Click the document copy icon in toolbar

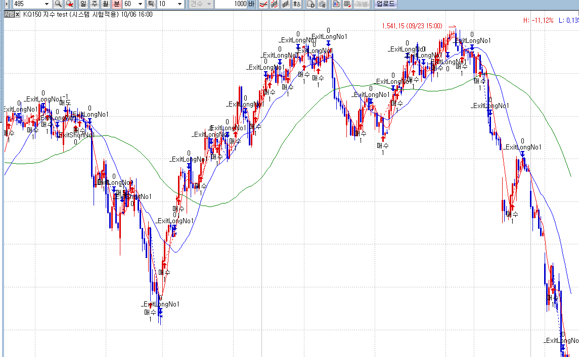click(x=310, y=4)
